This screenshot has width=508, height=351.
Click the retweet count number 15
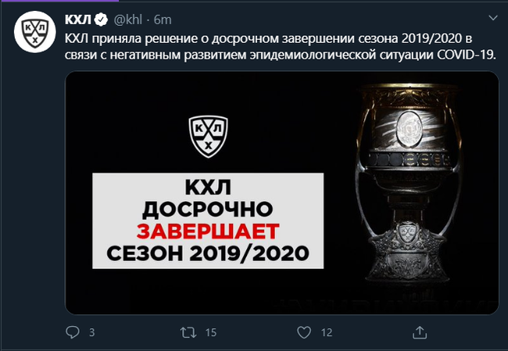(x=210, y=332)
